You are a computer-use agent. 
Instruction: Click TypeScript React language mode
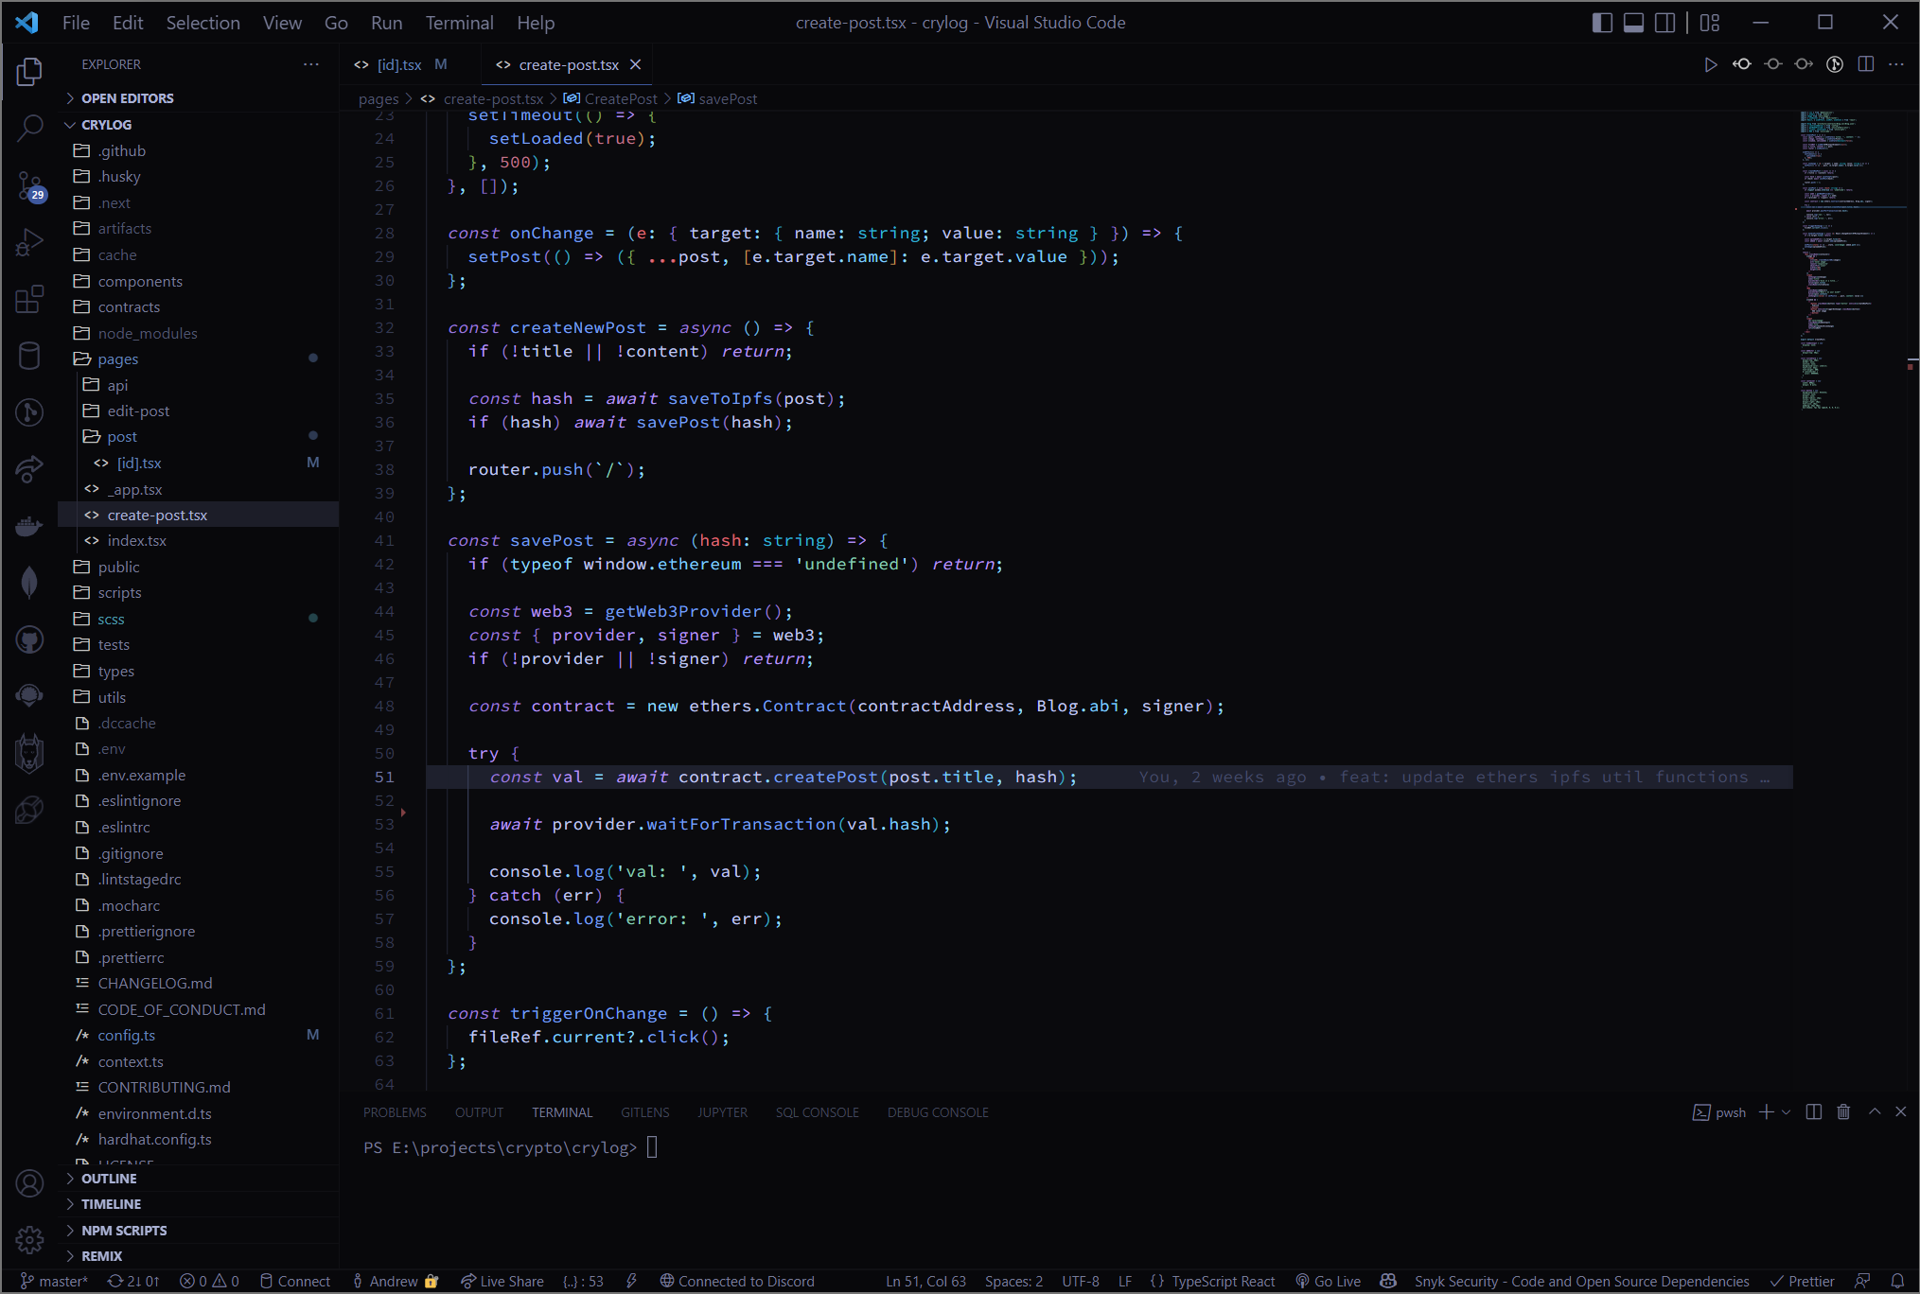1223,1281
